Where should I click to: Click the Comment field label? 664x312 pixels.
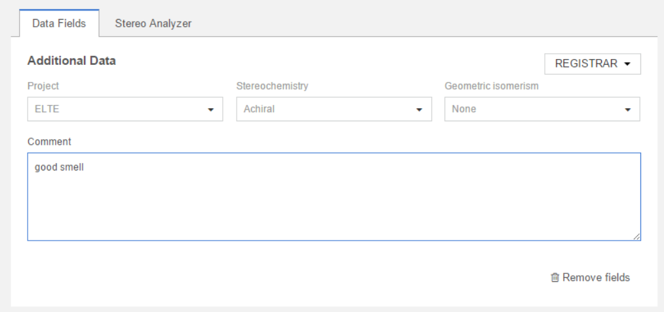point(49,142)
